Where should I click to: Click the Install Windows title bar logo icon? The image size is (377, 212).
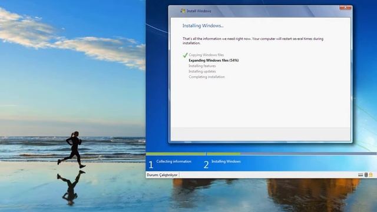click(x=183, y=11)
